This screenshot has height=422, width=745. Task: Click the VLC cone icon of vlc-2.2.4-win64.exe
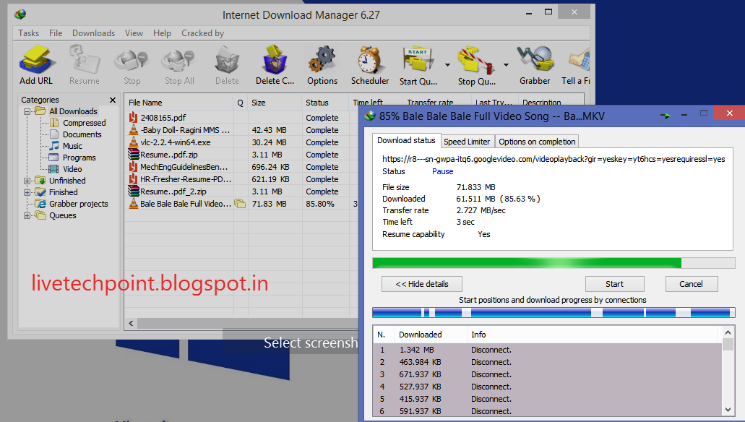click(134, 142)
